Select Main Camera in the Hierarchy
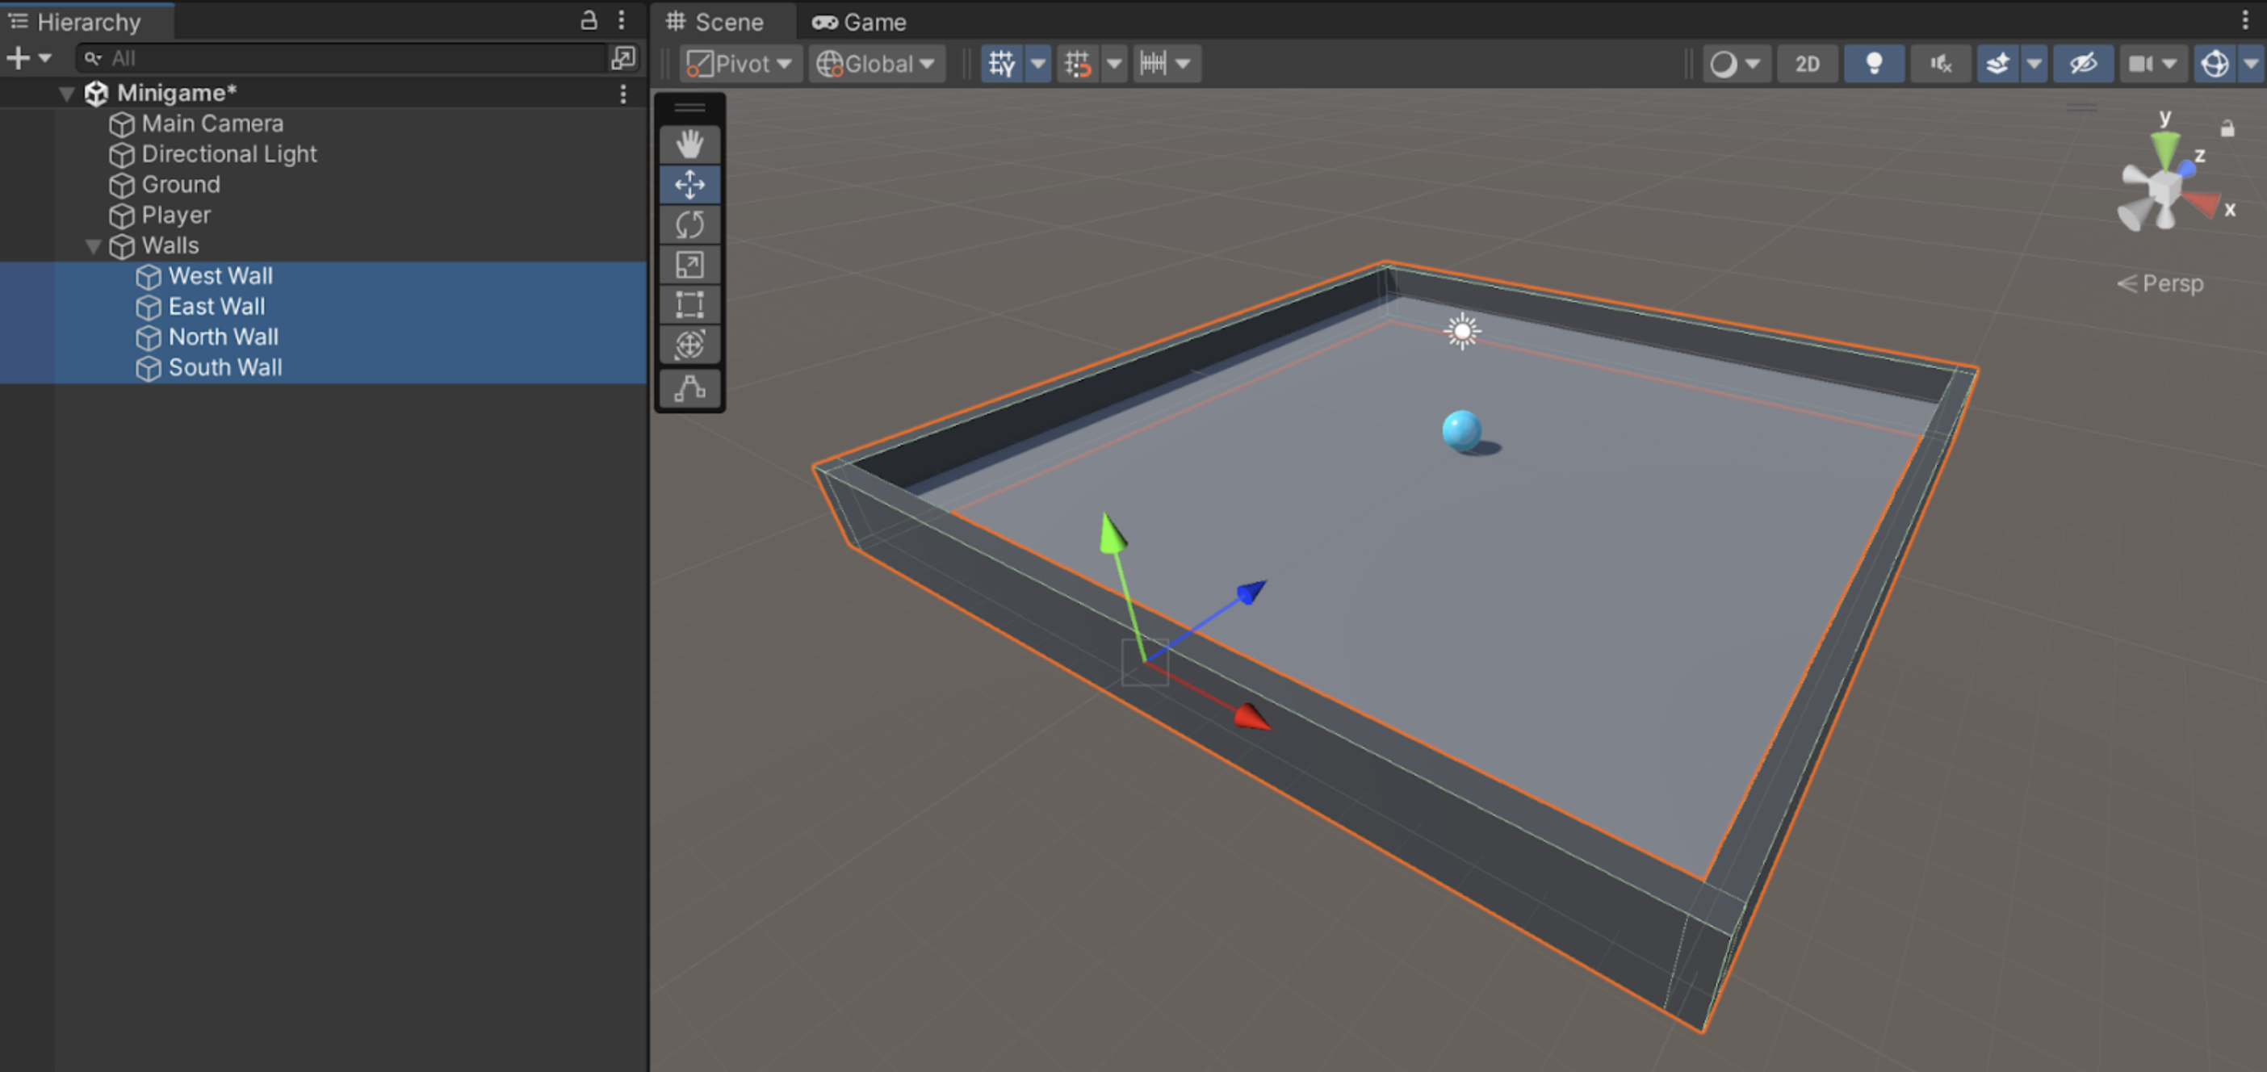Image resolution: width=2267 pixels, height=1072 pixels. tap(212, 124)
